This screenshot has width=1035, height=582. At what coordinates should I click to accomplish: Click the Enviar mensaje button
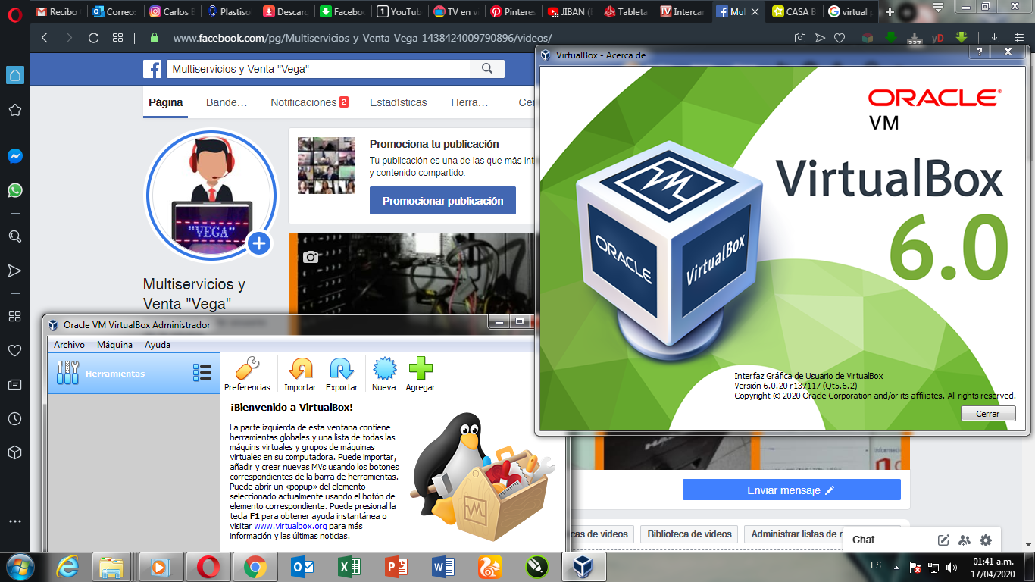click(x=791, y=490)
